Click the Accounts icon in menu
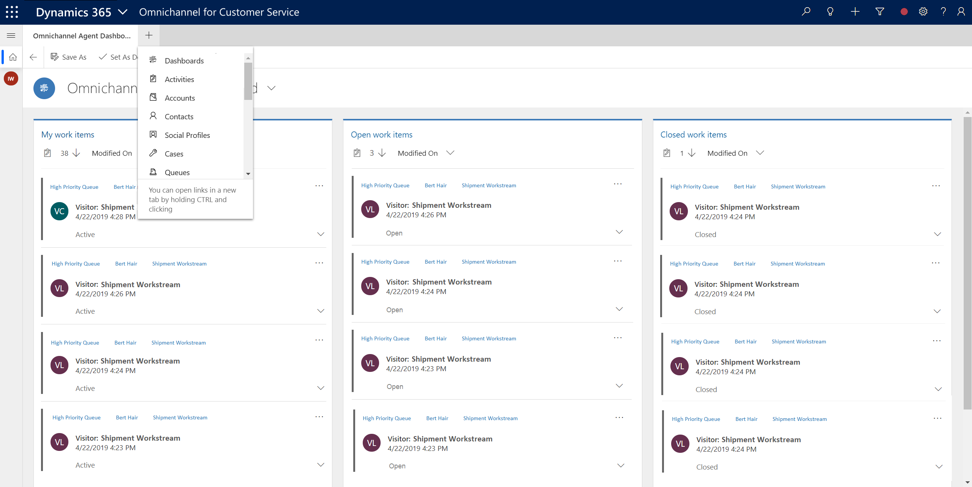 point(153,98)
